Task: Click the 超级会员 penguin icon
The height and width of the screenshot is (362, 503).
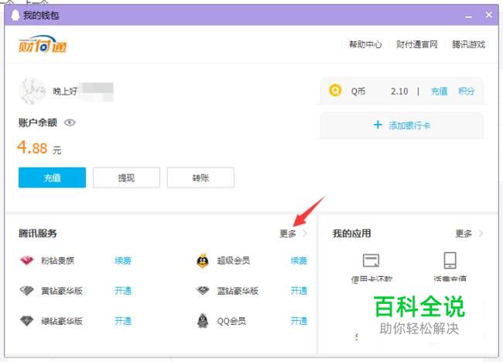Action: [203, 260]
